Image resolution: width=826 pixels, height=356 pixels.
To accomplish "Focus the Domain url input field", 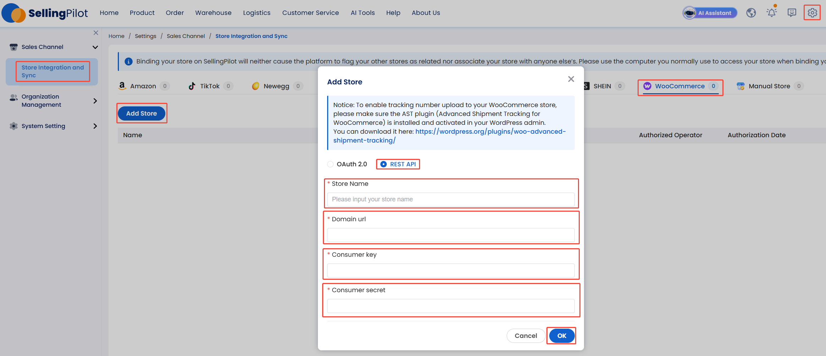I will pos(451,235).
